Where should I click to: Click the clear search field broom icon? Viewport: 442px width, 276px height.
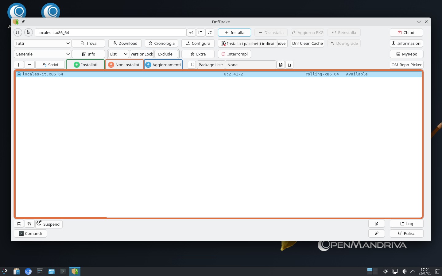click(x=191, y=33)
